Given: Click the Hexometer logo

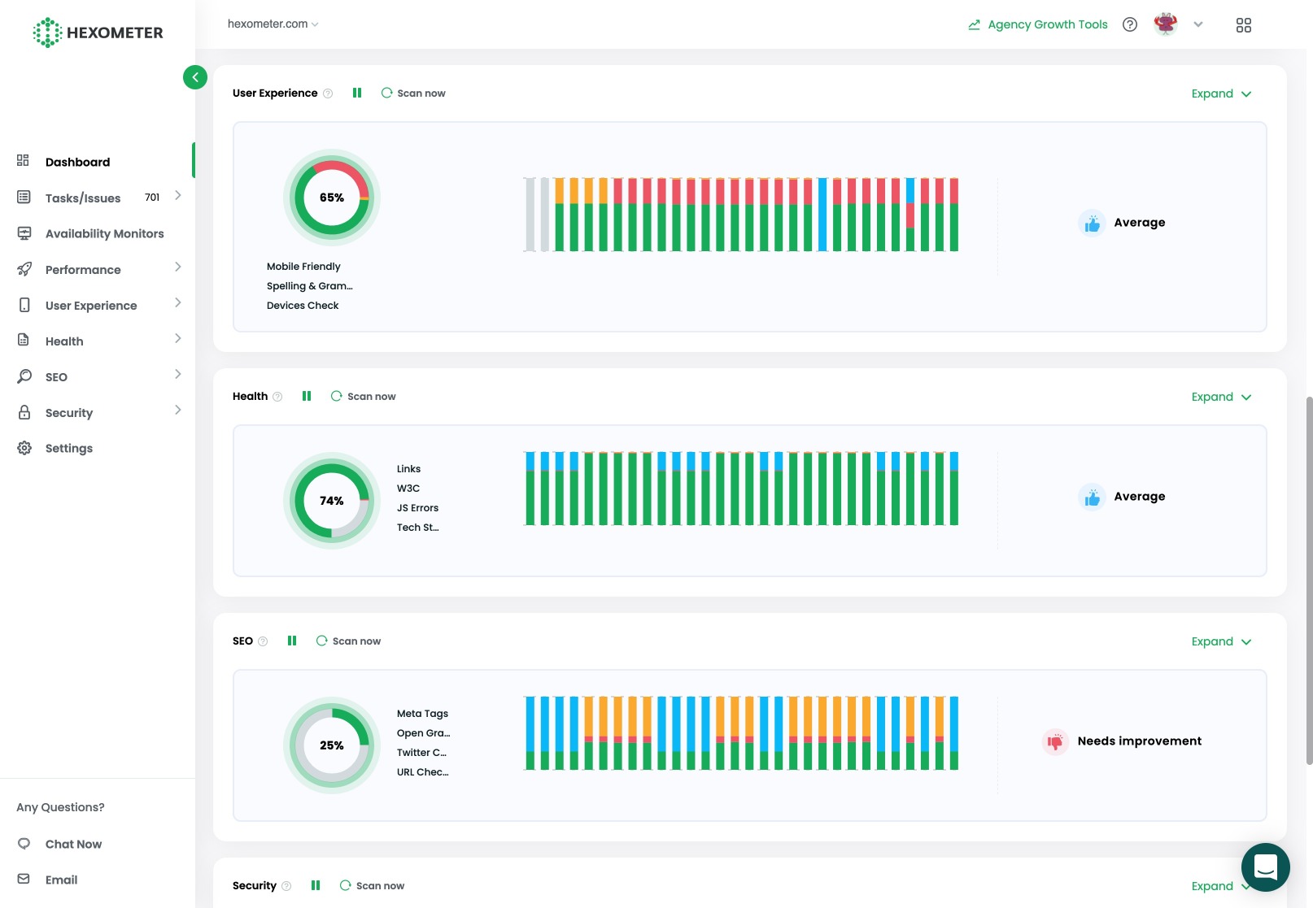Looking at the screenshot, I should pyautogui.click(x=98, y=33).
